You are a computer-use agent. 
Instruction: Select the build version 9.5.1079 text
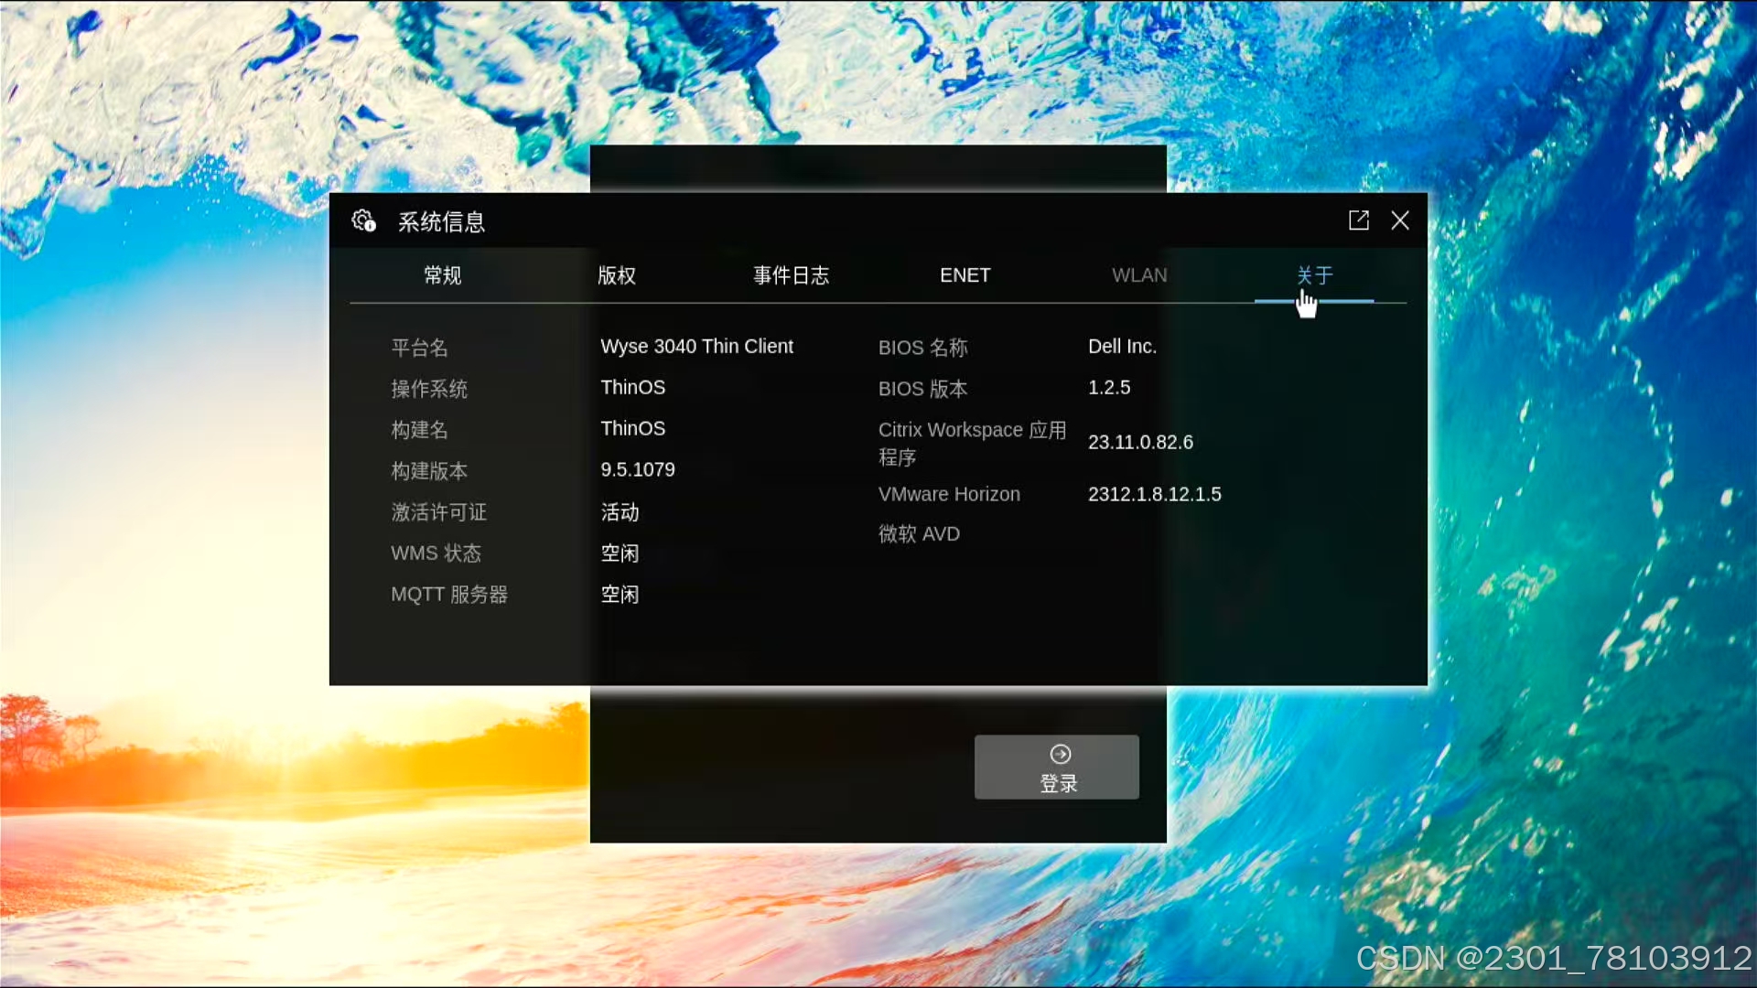click(x=638, y=470)
